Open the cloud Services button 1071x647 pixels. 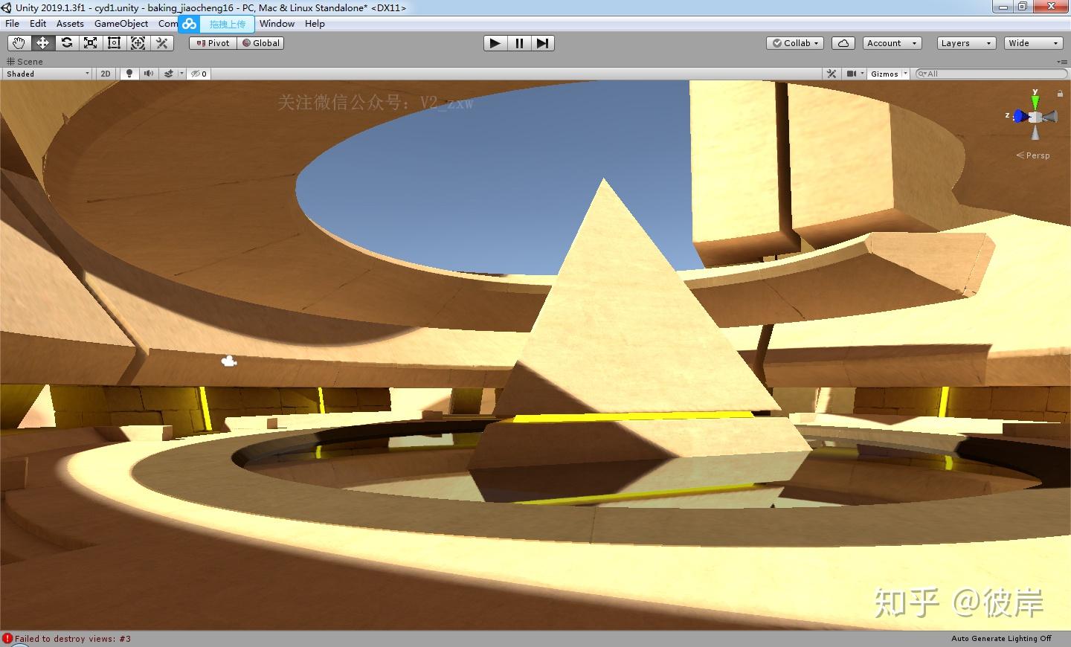coord(843,43)
